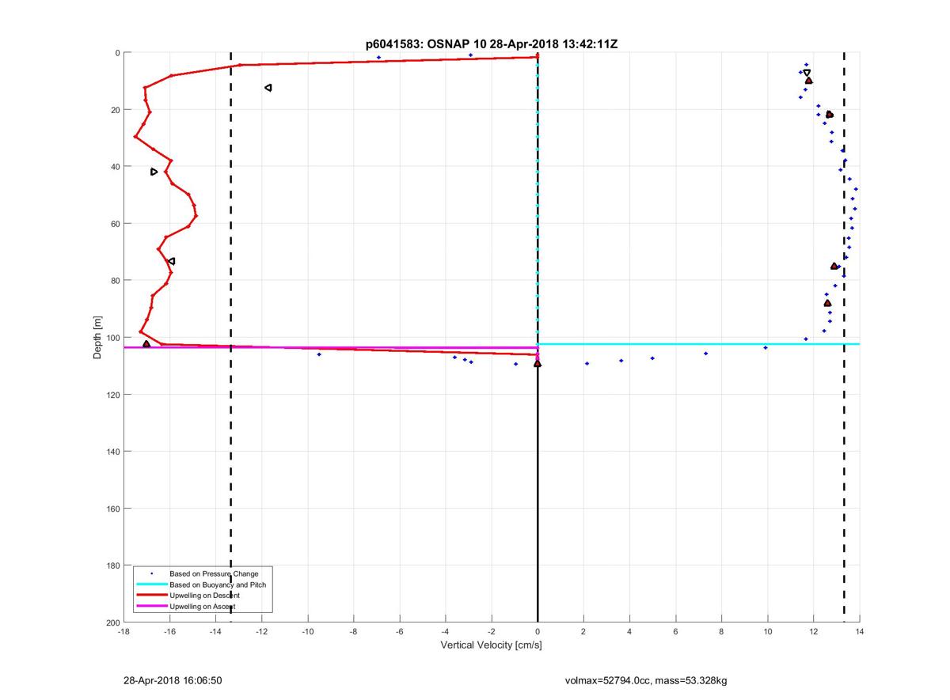950x700 pixels.
Task: Click legend entry Based on Buoyancy and Pitch
Action: coord(218,585)
